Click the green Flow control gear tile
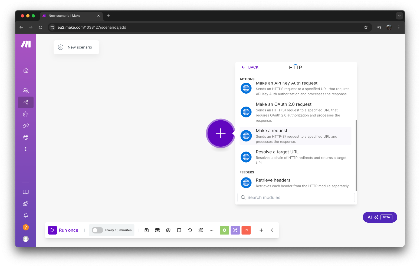The width and height of the screenshot is (420, 267). click(224, 230)
